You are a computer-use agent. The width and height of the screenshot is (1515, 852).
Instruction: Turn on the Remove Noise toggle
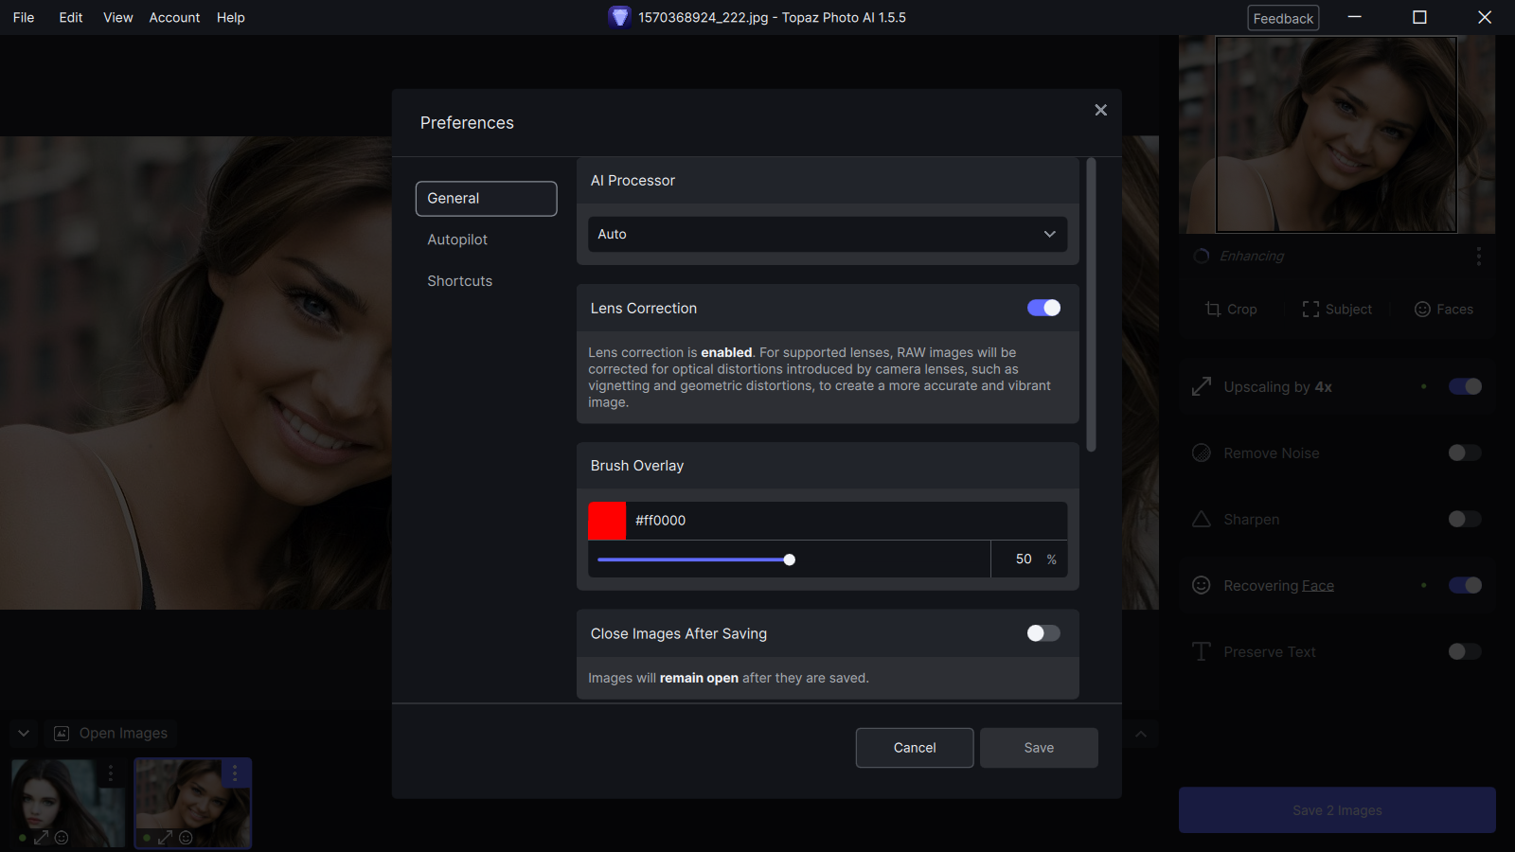1465,453
